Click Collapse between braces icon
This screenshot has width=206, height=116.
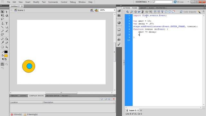tap(155, 12)
